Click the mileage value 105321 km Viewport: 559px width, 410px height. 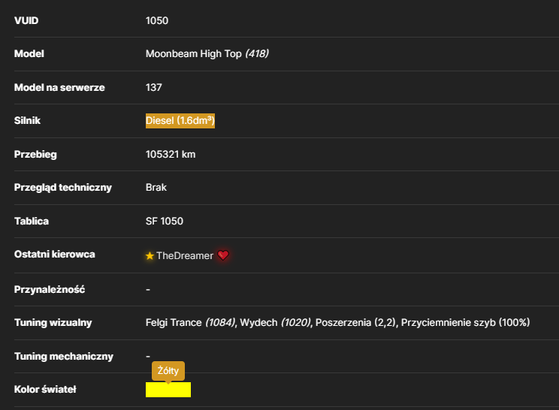click(x=171, y=154)
